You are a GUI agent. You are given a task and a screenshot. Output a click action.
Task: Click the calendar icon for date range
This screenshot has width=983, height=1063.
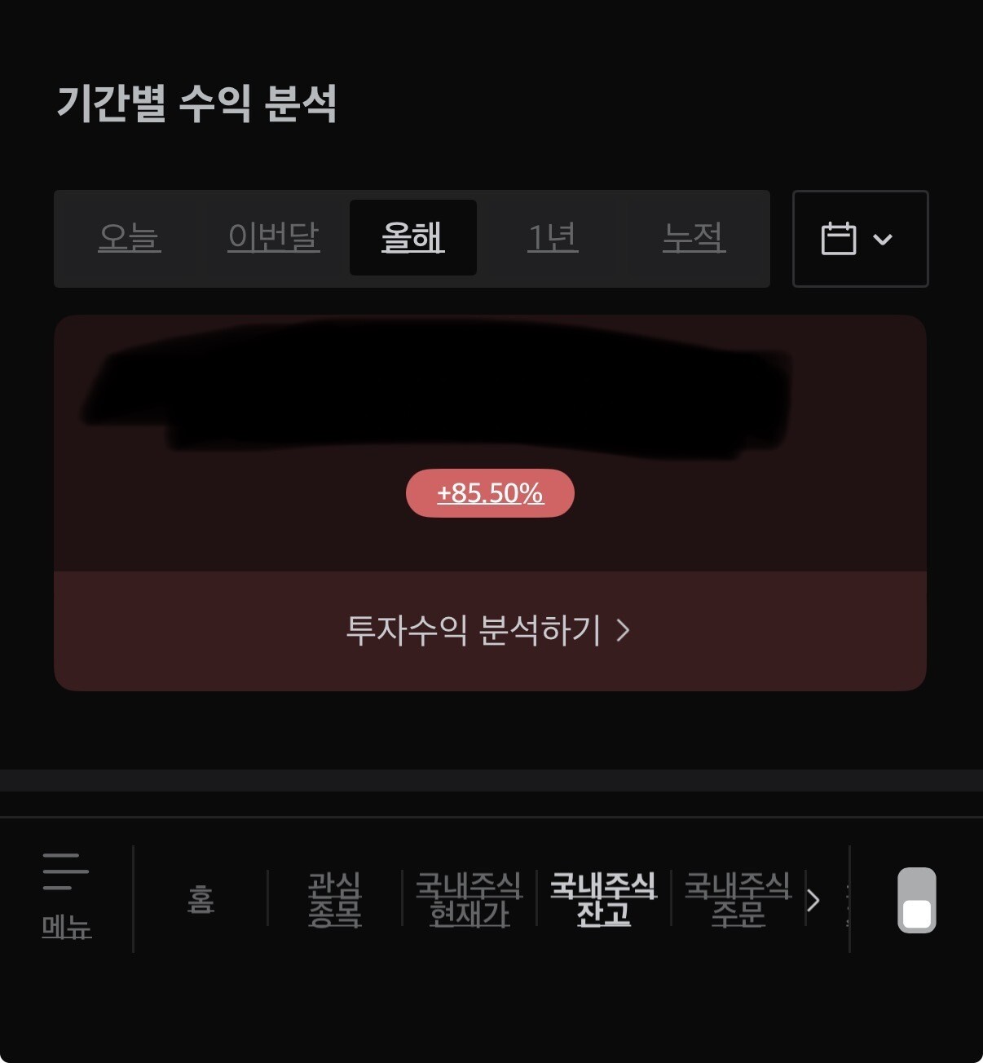click(839, 239)
